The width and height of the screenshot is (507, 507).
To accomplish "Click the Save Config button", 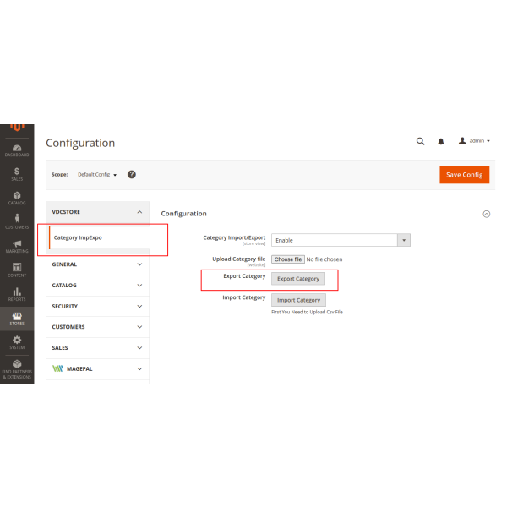I will click(464, 174).
